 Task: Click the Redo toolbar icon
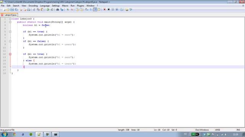pos(52,10)
